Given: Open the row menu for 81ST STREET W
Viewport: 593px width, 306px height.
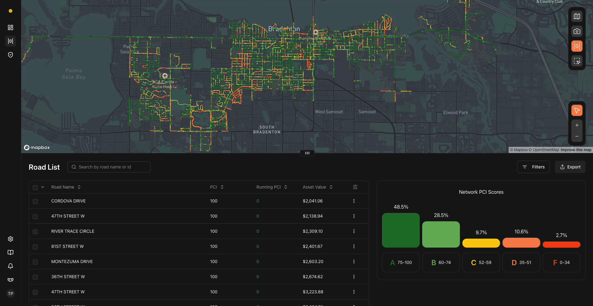Looking at the screenshot, I should [x=354, y=246].
